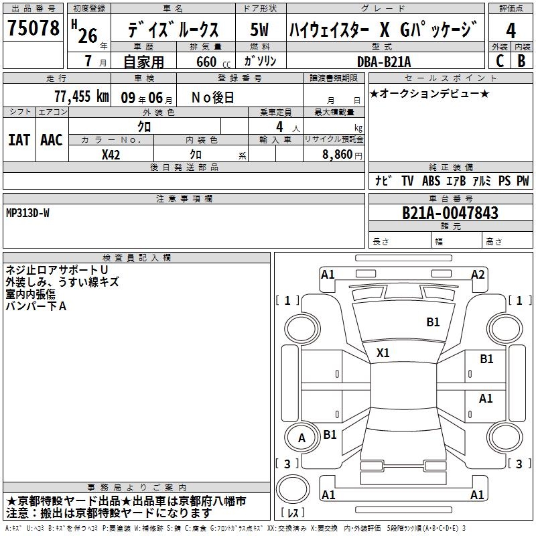Select the TV equipment indicator
The width and height of the screenshot is (536, 536).
[x=407, y=181]
